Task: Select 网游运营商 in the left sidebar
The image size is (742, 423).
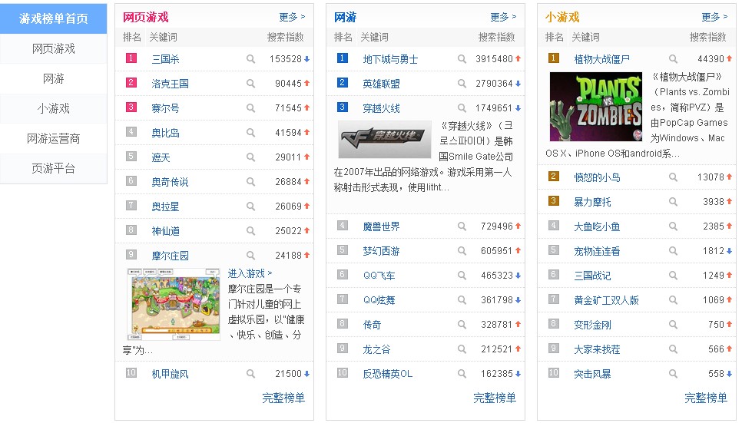Action: (54, 139)
